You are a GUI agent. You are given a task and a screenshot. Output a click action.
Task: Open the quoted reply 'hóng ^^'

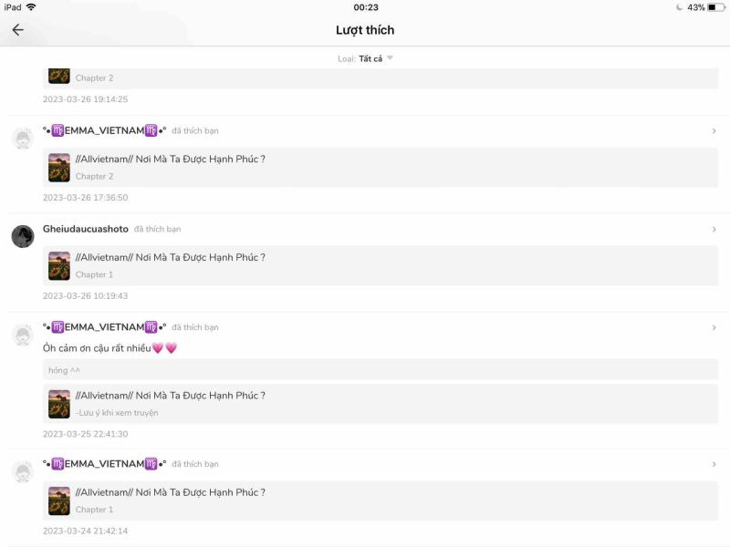381,370
